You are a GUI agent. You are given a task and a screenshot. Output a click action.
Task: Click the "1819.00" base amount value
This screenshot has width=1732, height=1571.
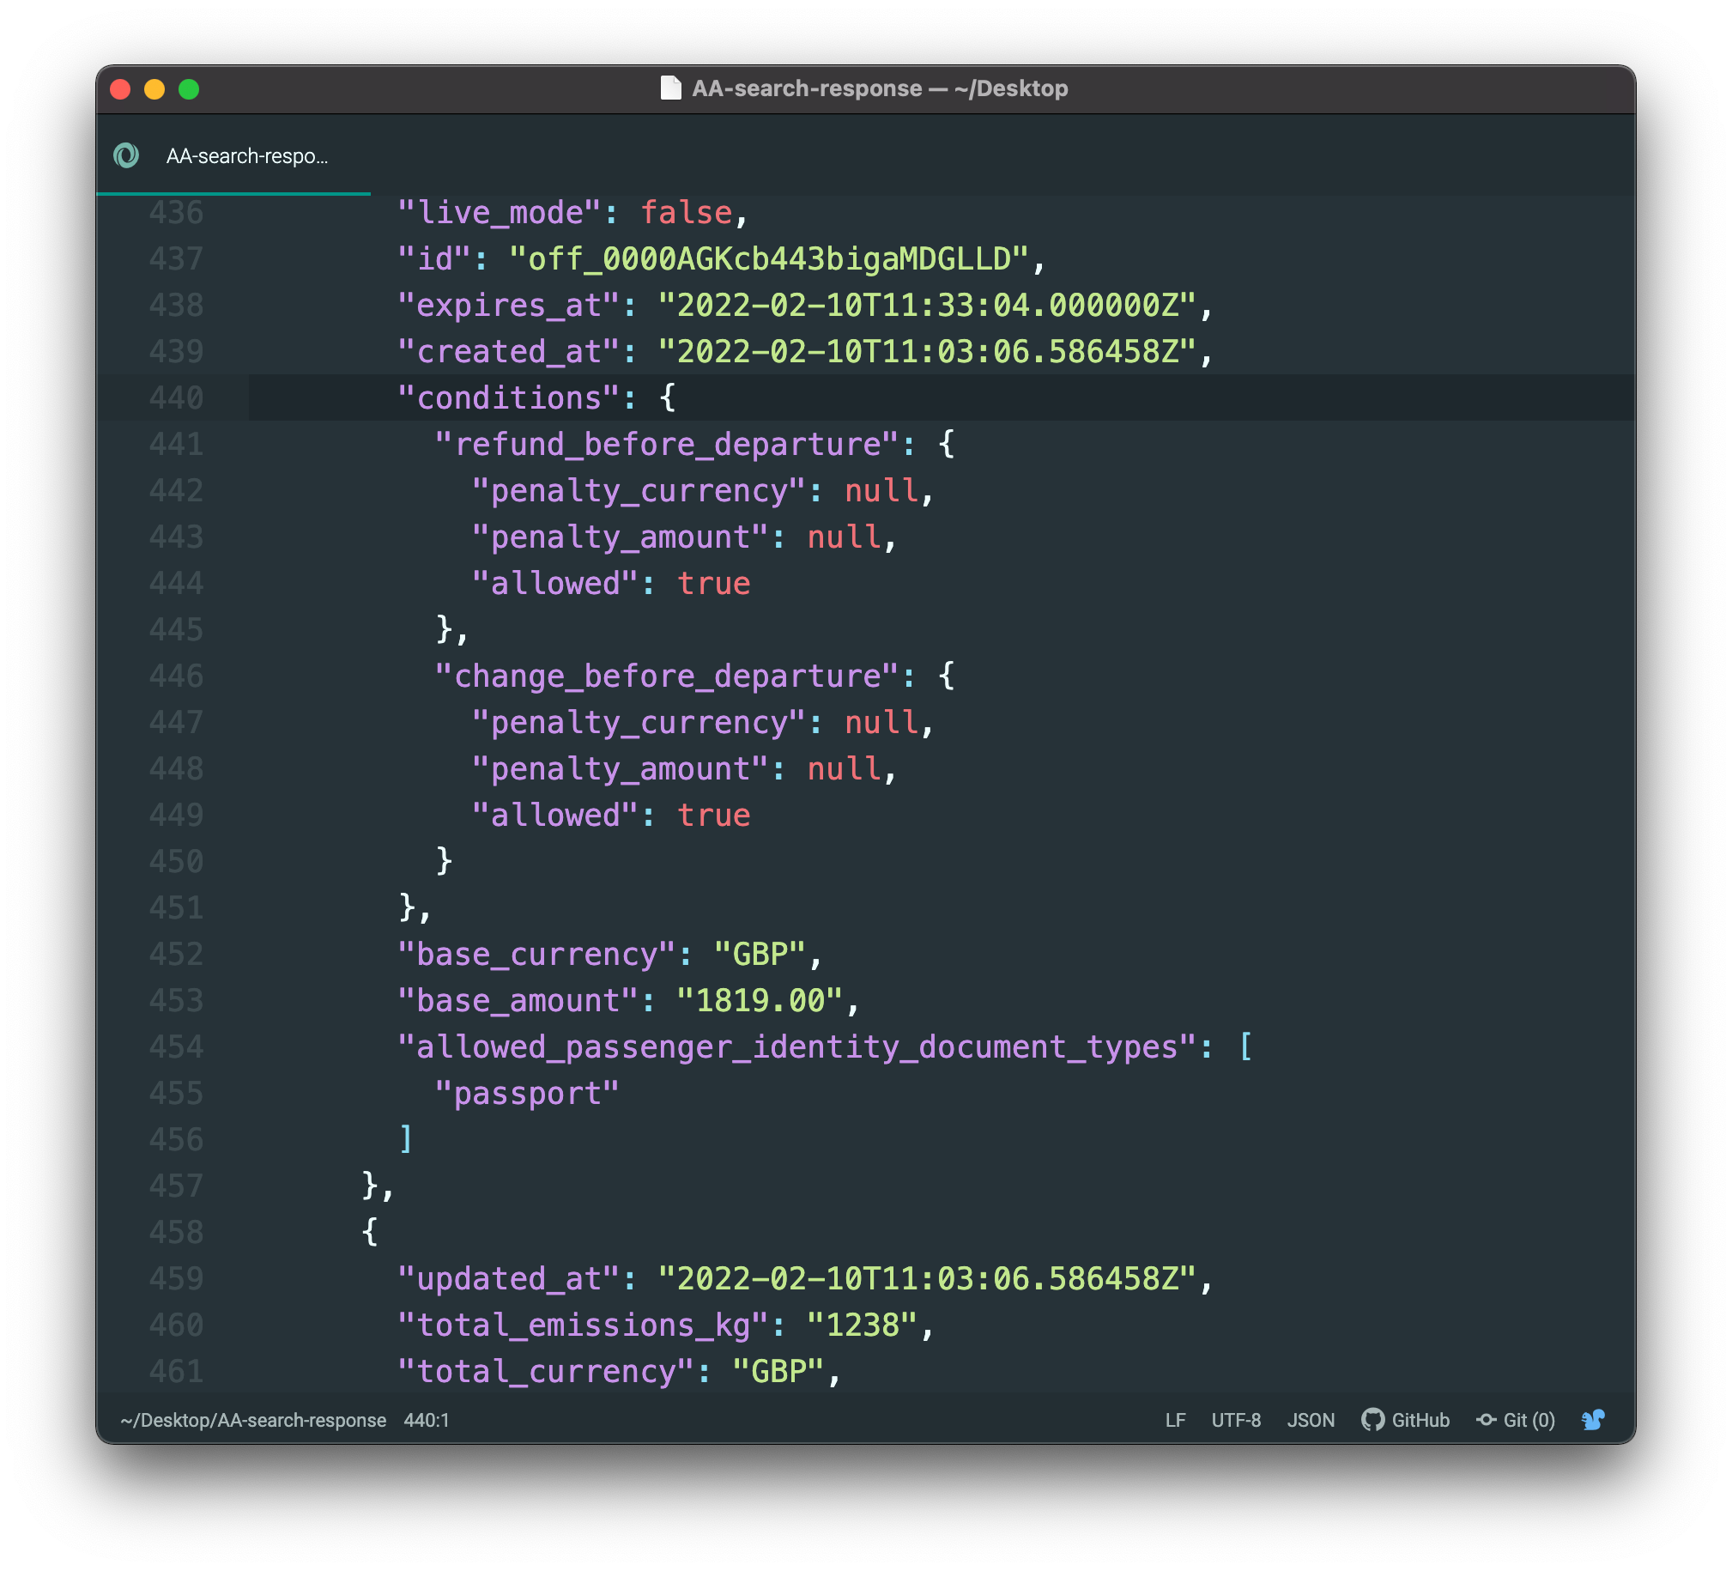760,1001
